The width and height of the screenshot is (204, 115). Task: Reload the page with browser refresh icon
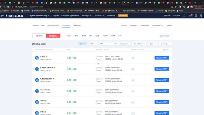click(8, 7)
